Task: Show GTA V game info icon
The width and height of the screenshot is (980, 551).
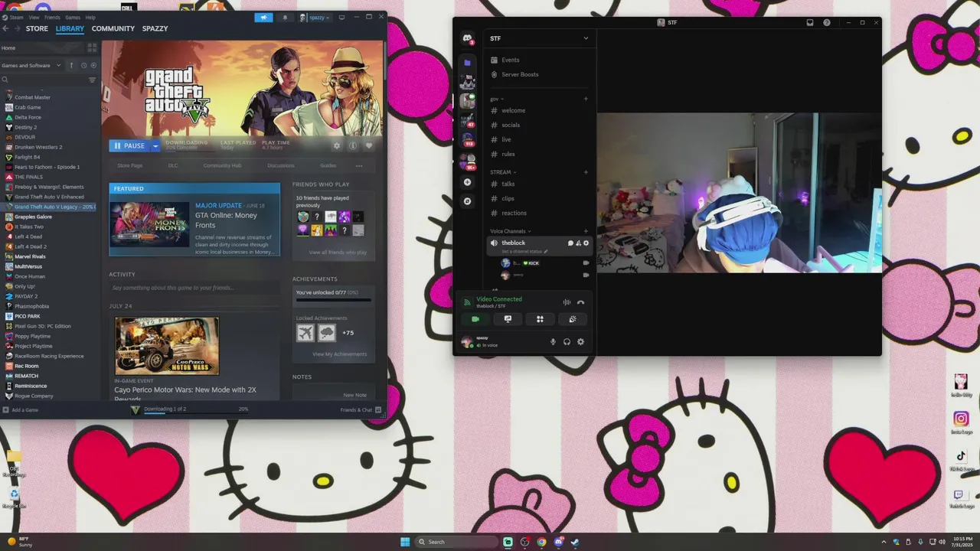Action: click(353, 145)
